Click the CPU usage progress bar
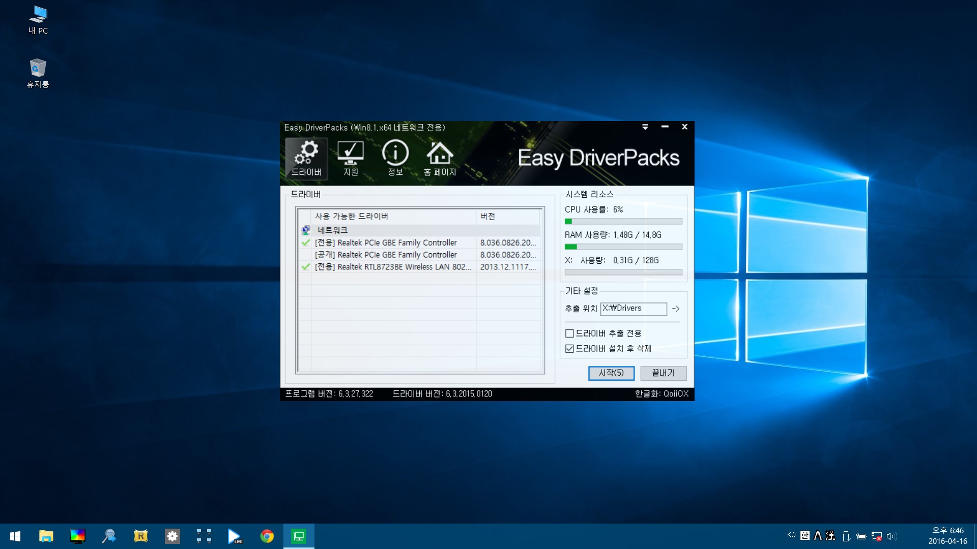This screenshot has width=977, height=549. click(x=623, y=222)
